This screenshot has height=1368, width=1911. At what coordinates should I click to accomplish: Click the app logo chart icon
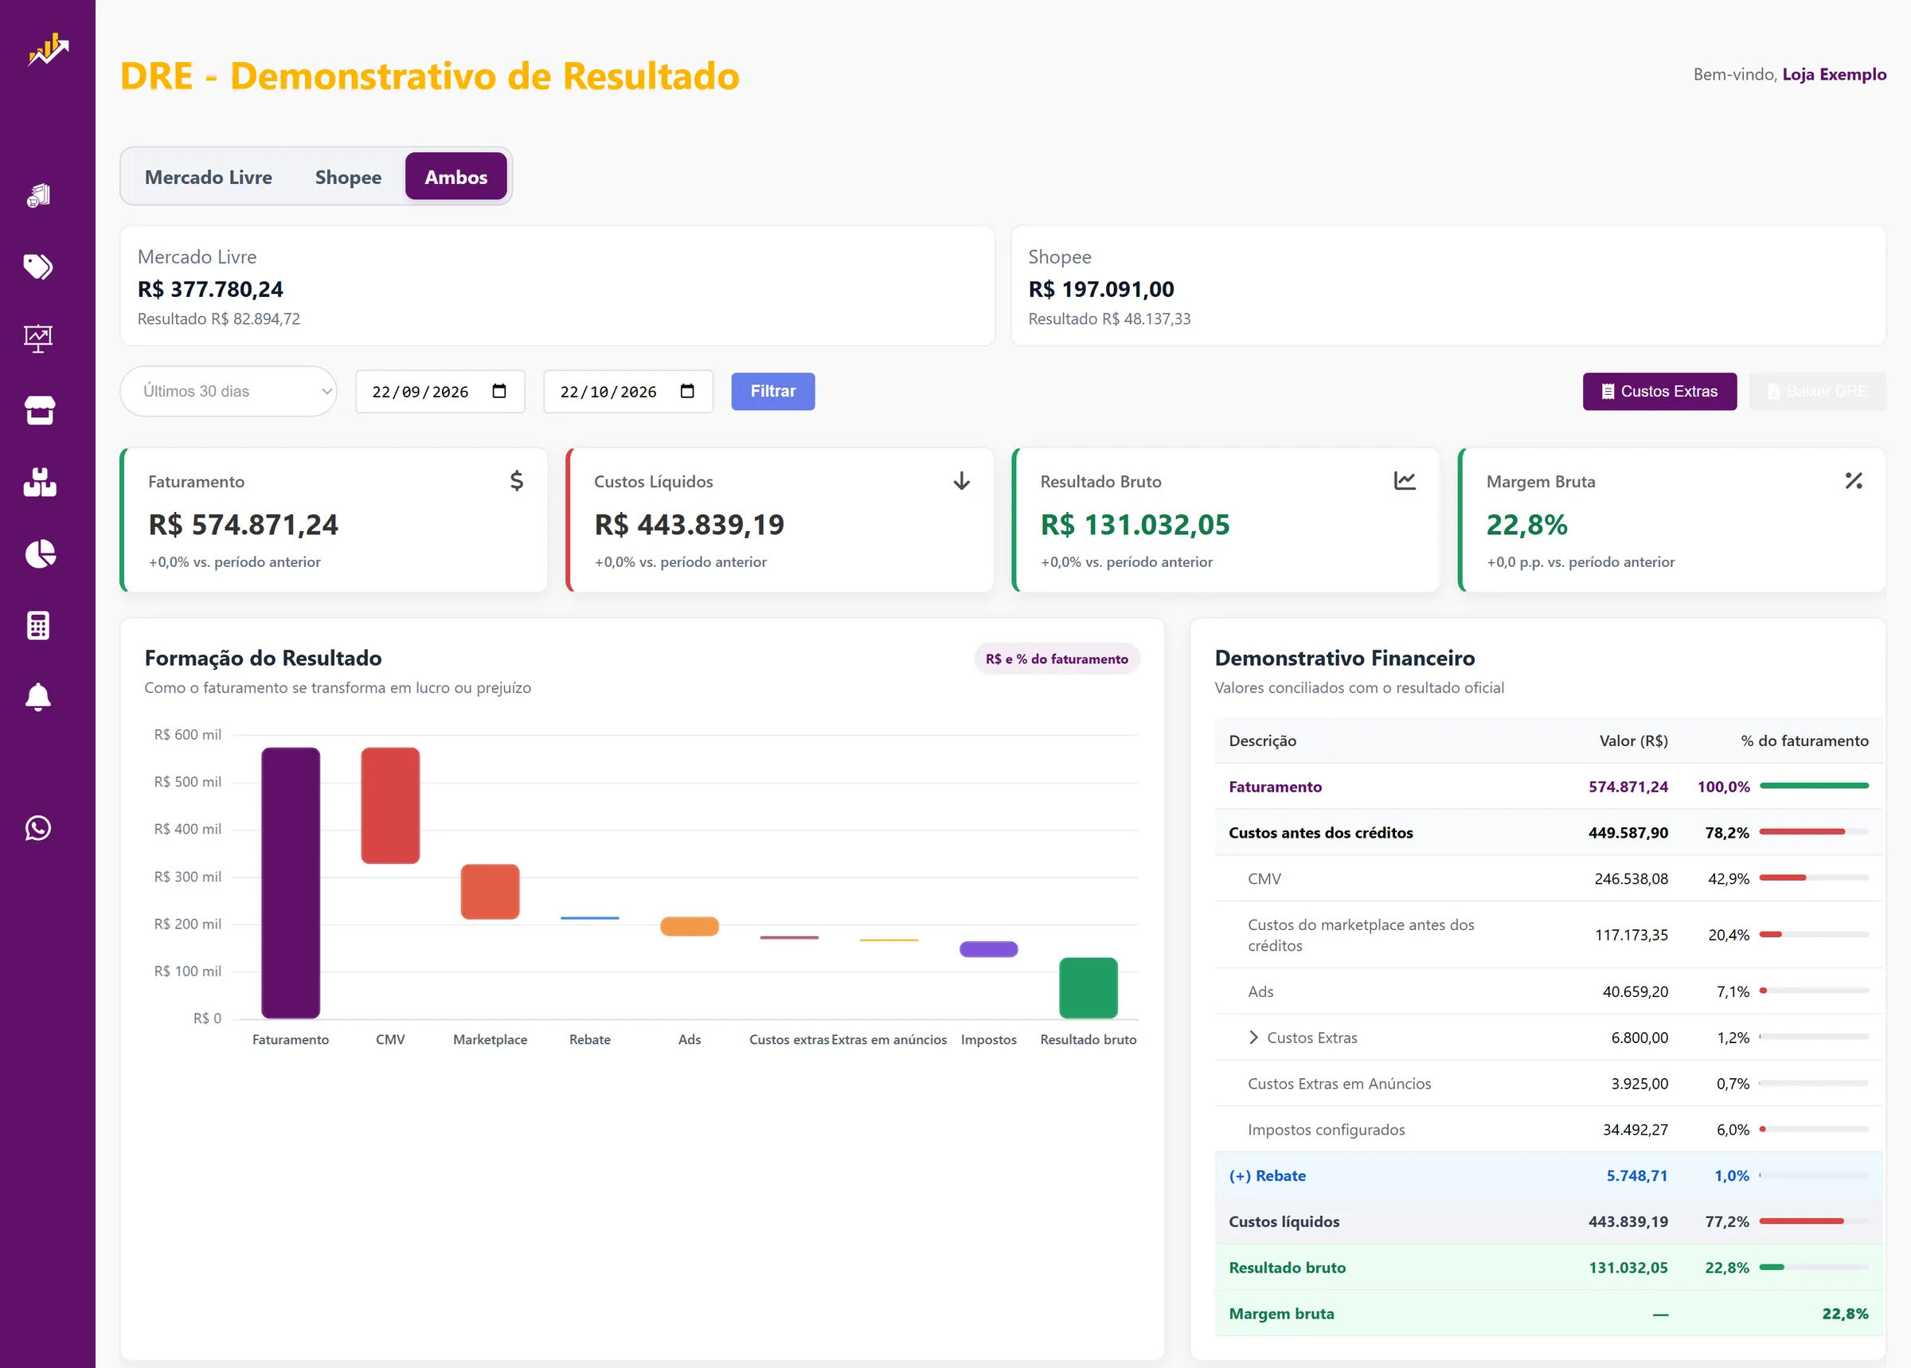48,49
